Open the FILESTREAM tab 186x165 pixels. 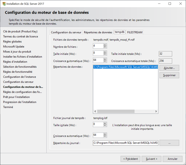[135, 32]
